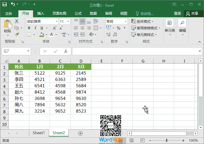This screenshot has width=204, height=144.
Task: Apply comma style number format
Action: click(124, 28)
